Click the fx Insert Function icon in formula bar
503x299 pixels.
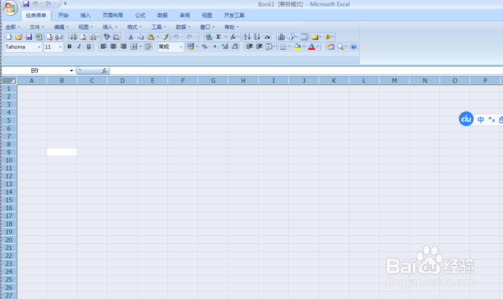[x=105, y=71]
